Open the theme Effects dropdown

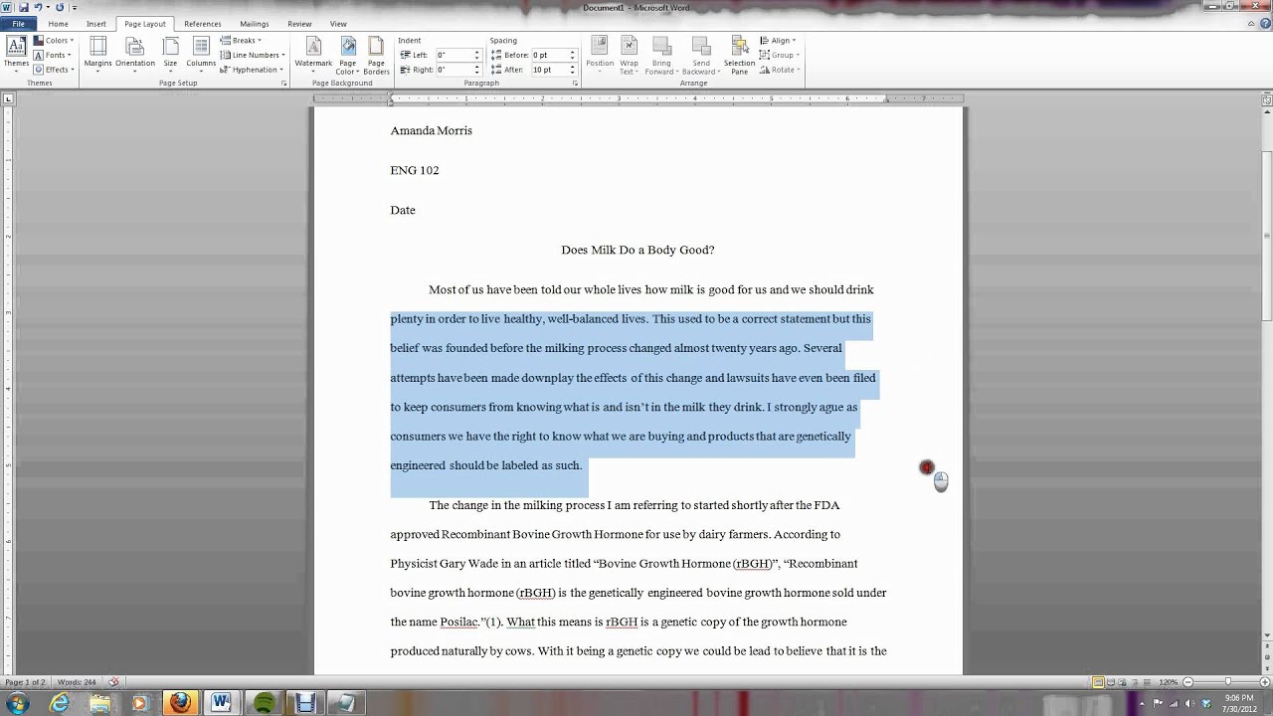(x=55, y=70)
